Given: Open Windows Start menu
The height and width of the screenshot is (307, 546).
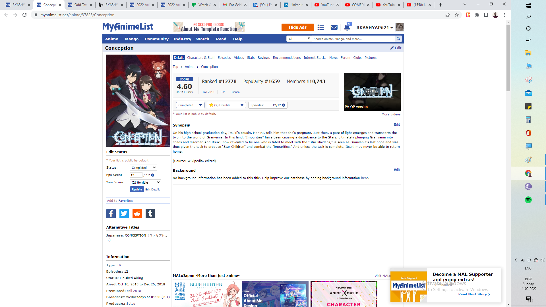Looking at the screenshot, I should (528, 6).
